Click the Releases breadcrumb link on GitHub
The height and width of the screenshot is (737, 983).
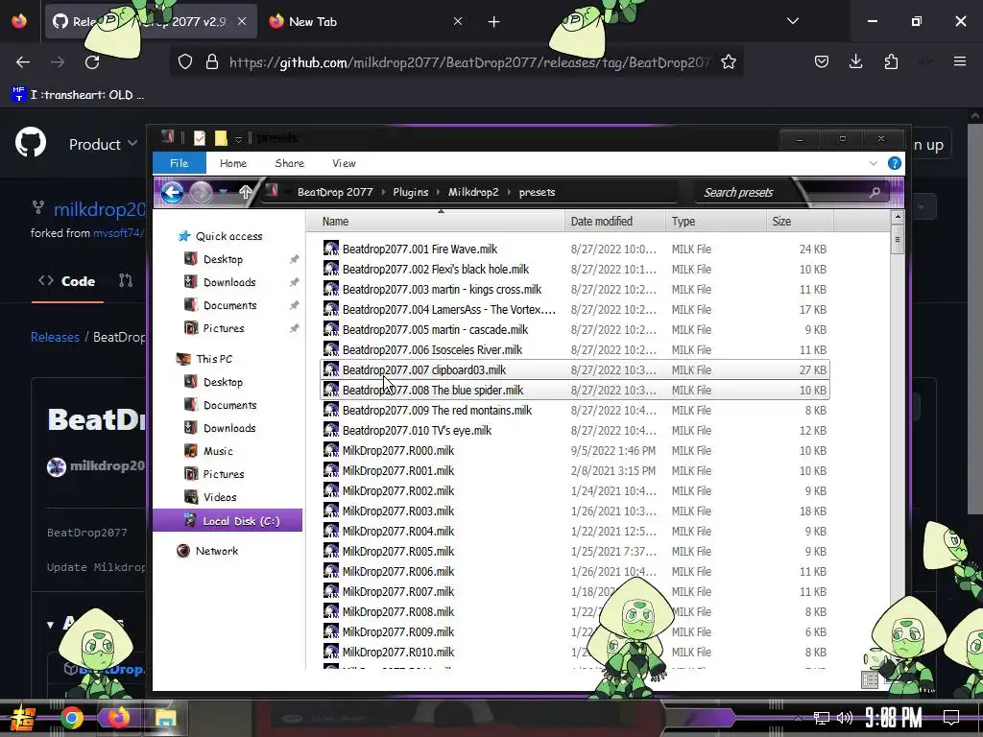click(x=55, y=337)
